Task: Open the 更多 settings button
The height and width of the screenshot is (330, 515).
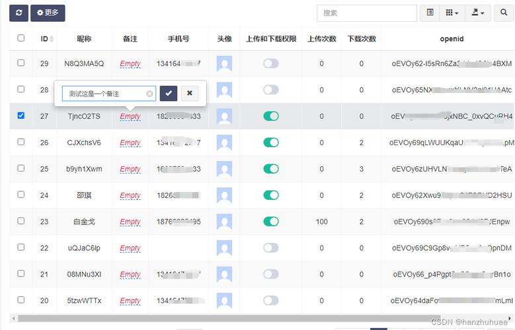Action: [48, 13]
